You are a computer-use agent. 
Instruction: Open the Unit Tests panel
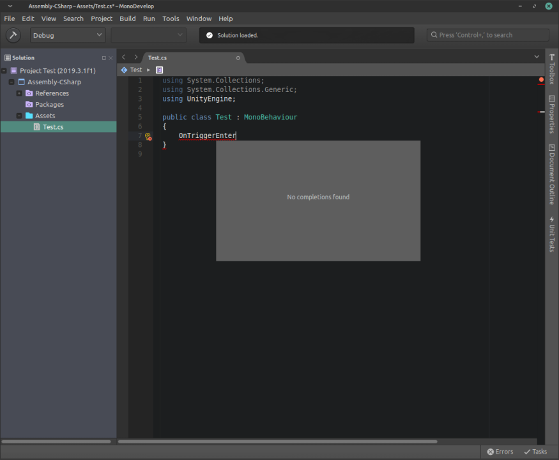click(551, 235)
